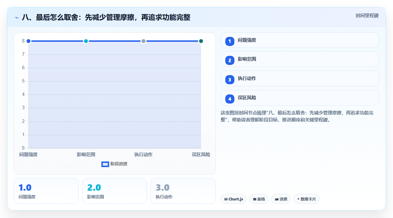
Task: Click the description paragraph starting 这张图按时间节点
Action: click(x=297, y=117)
